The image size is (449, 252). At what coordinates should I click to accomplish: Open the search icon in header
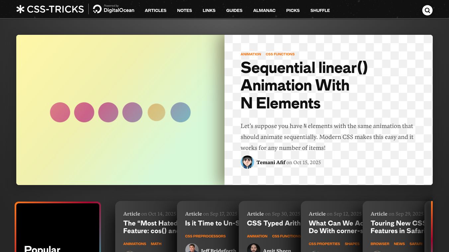(x=427, y=10)
